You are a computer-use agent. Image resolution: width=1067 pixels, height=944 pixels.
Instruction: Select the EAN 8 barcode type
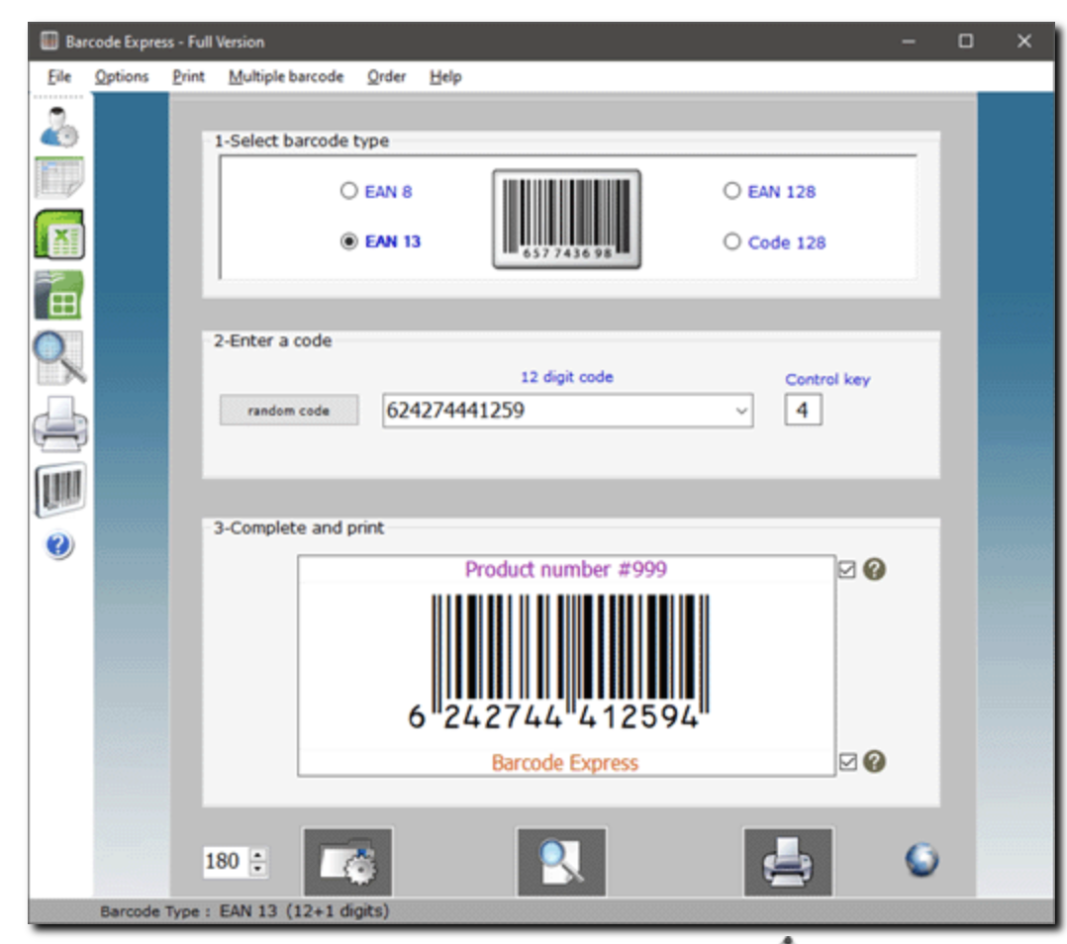(x=348, y=191)
